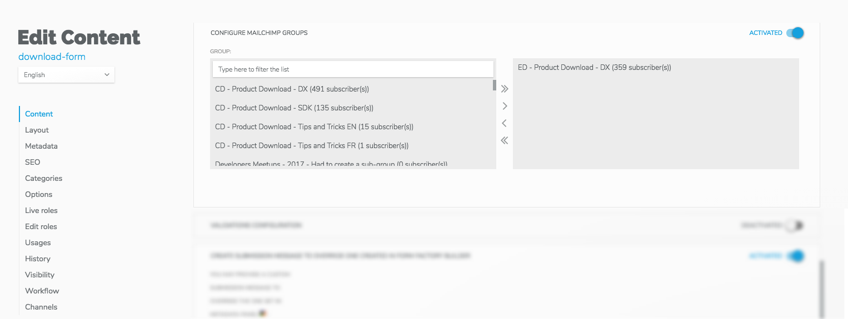The image size is (848, 319).
Task: Go to Live roles section
Action: point(41,210)
